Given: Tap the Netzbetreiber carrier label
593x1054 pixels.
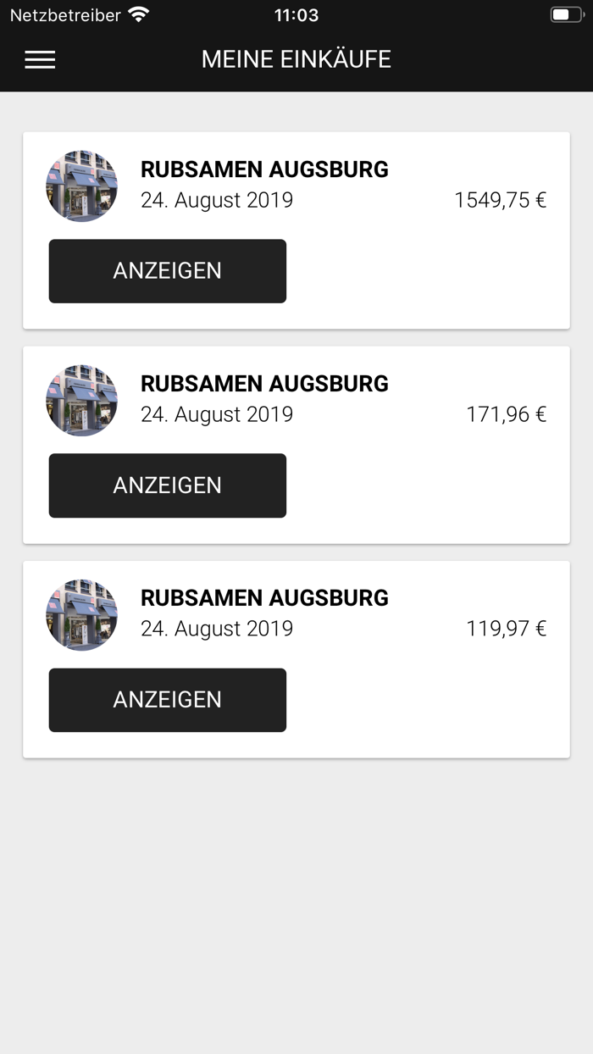Looking at the screenshot, I should pyautogui.click(x=65, y=14).
